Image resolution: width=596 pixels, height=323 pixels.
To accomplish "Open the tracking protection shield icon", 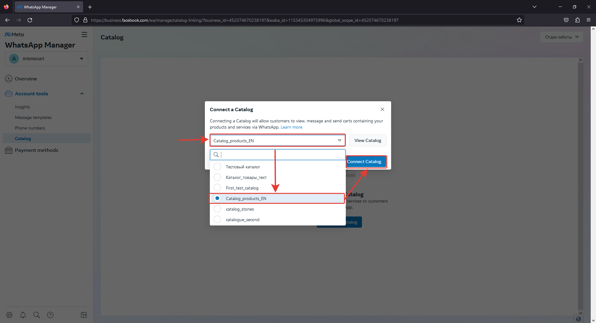I will point(77,20).
